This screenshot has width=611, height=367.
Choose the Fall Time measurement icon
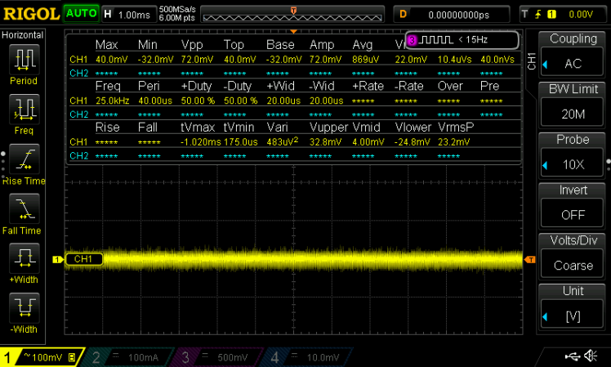[24, 208]
